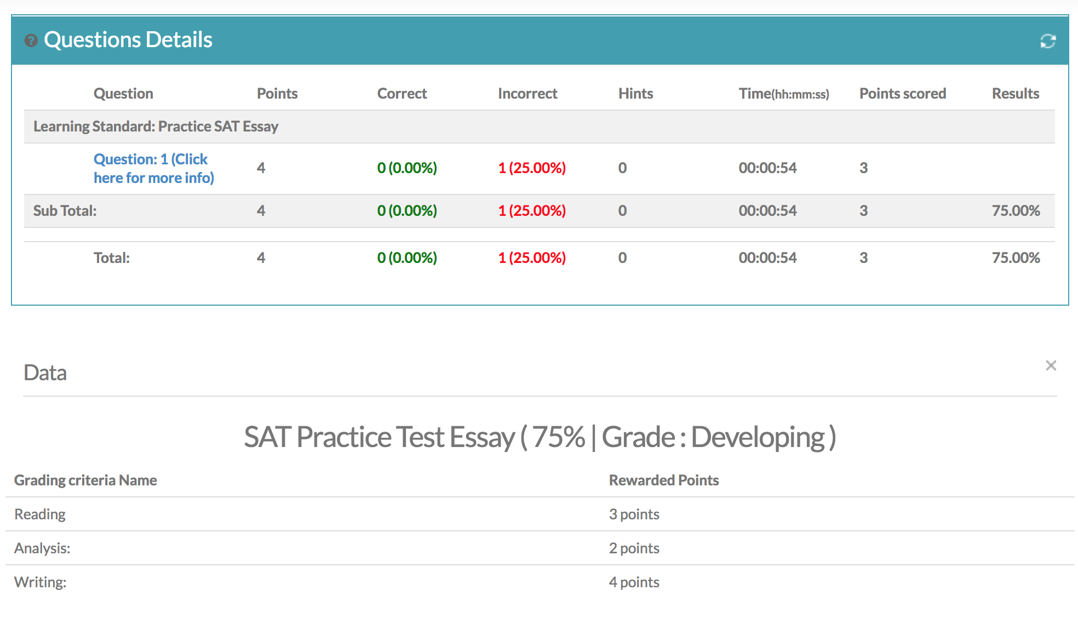Image resolution: width=1078 pixels, height=630 pixels.
Task: Click 00:00:54 time in Total row
Action: [767, 258]
